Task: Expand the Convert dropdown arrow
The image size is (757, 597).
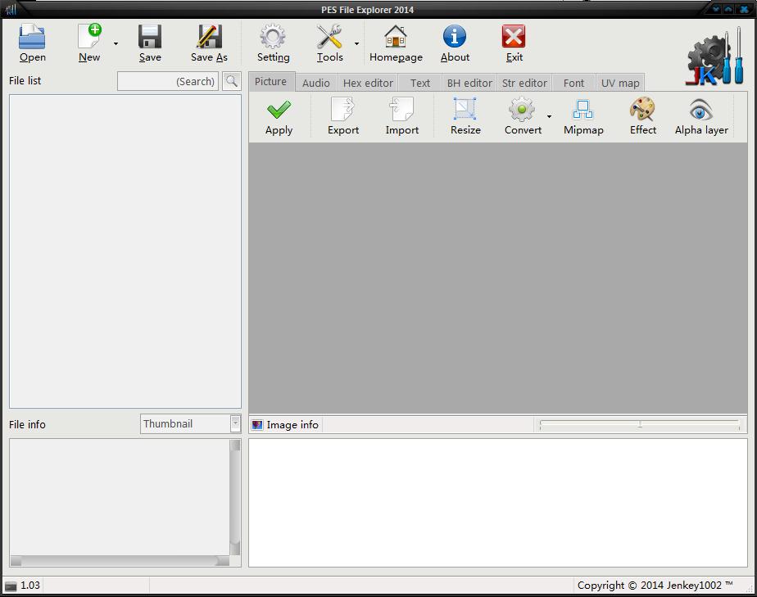Action: (549, 117)
